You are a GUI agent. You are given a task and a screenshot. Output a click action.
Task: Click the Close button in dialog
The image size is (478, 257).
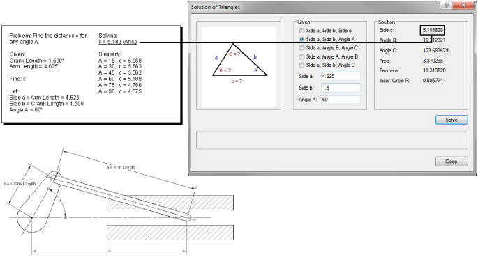click(451, 161)
